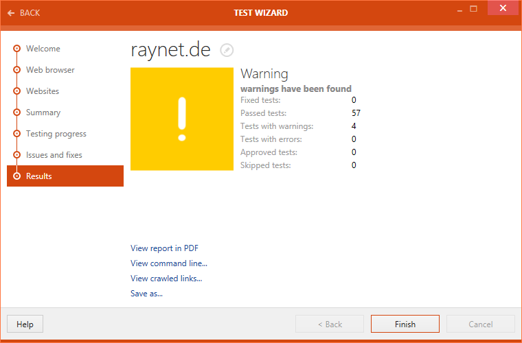522x343 pixels.
Task: Edit the raynet.de name with pencil icon
Action: click(x=227, y=50)
